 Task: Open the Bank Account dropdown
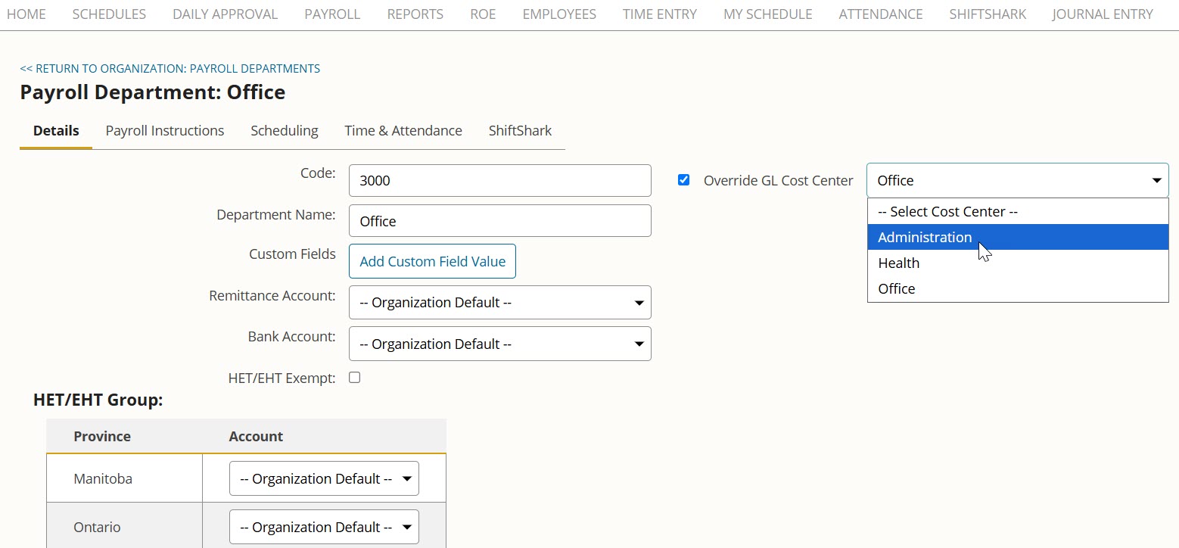pos(500,344)
